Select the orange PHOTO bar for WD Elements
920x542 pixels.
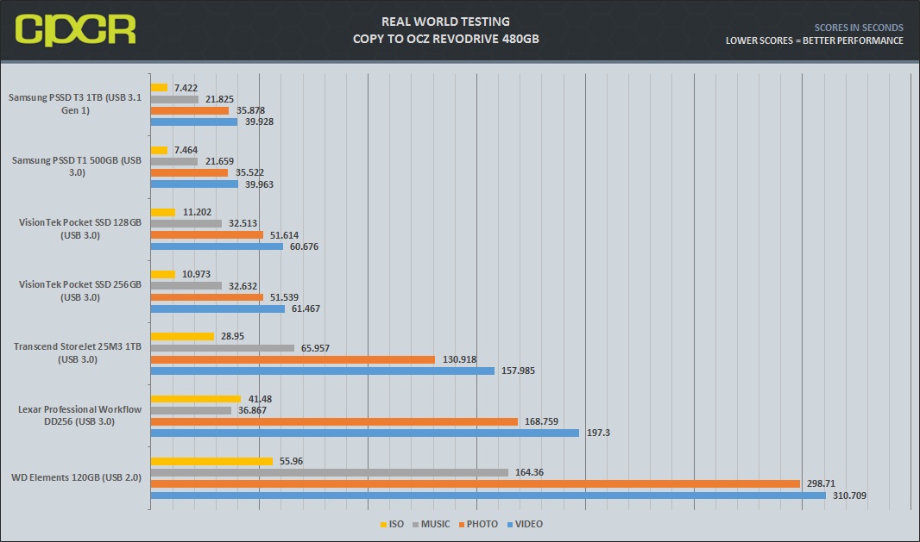476,484
